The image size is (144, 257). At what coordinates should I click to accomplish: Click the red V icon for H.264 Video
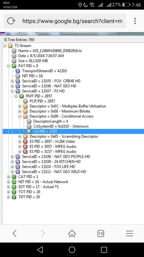25,142
